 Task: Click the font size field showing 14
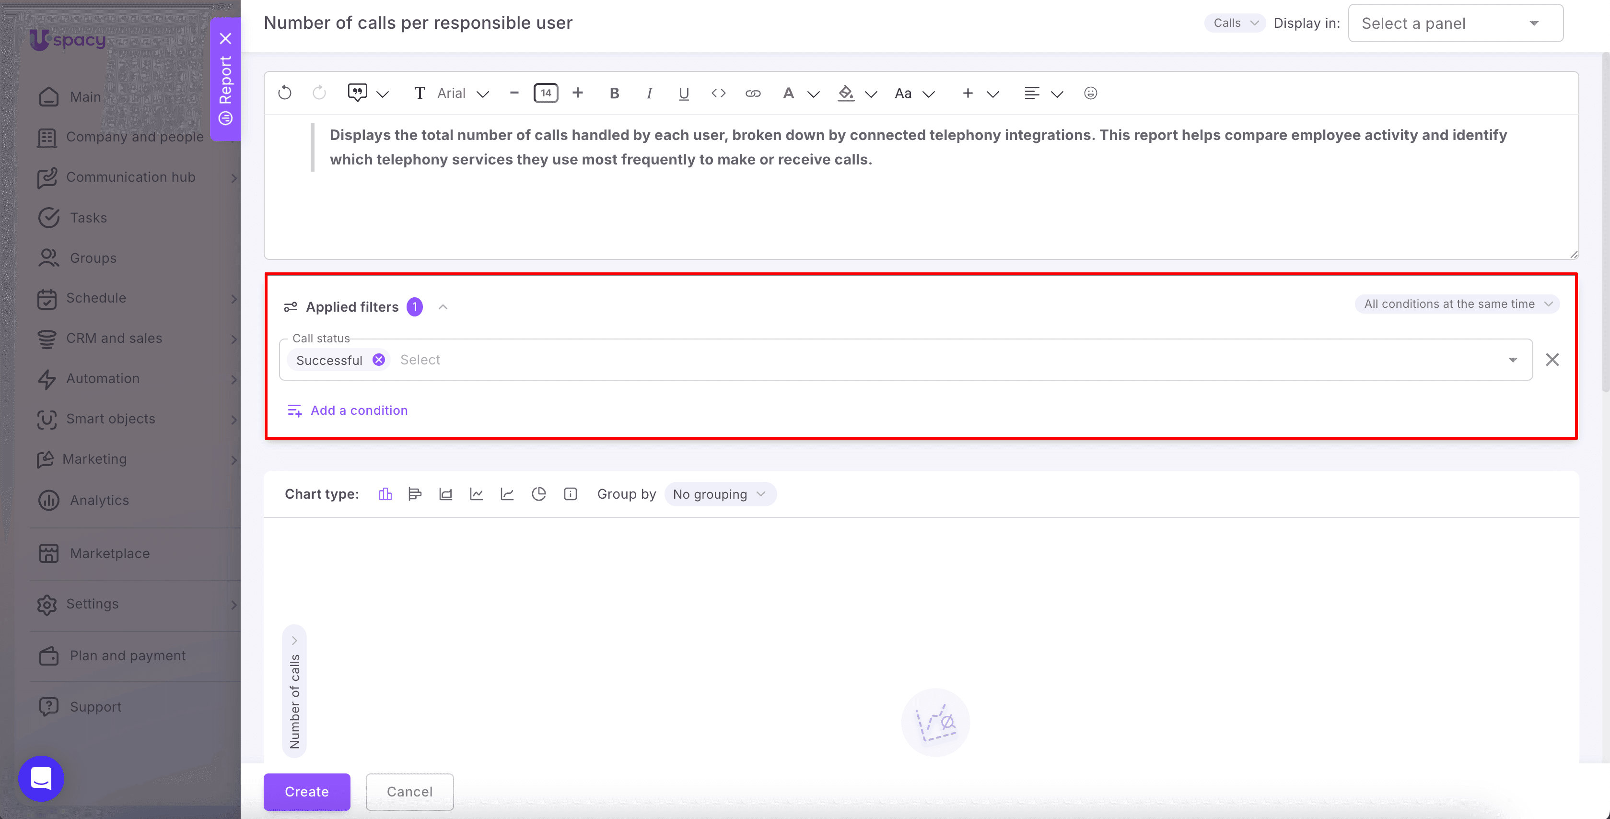[546, 93]
